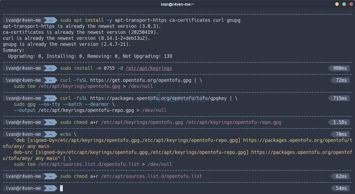
Task: Click the 62ms execution time badge
Action: [341, 176]
